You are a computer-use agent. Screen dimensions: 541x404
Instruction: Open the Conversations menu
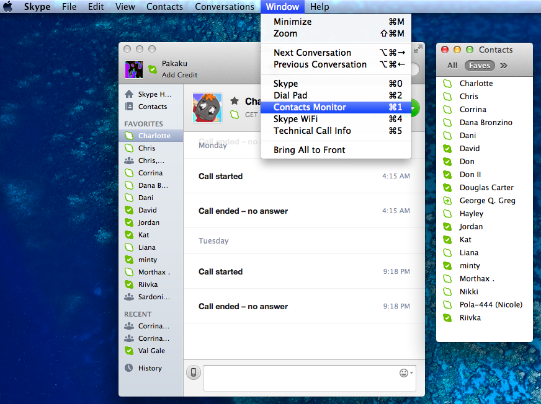224,7
